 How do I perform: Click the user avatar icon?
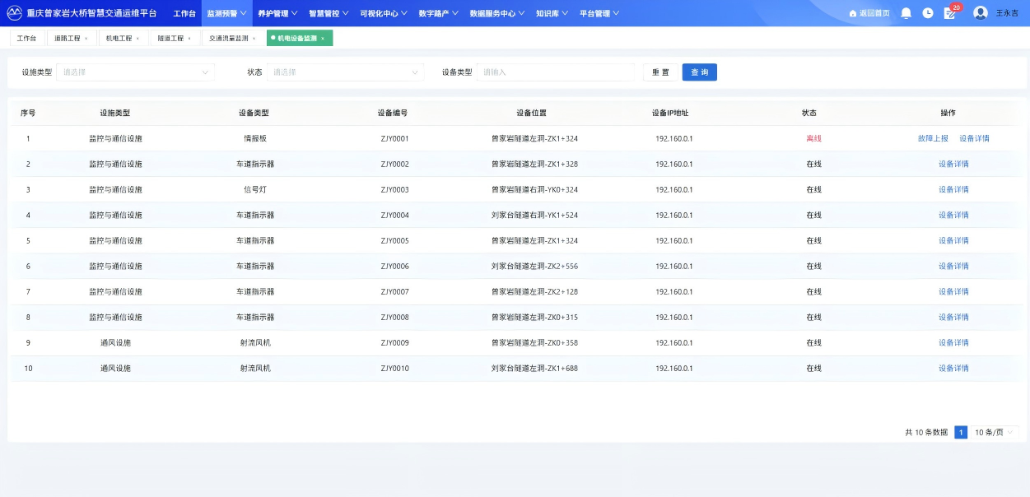pyautogui.click(x=980, y=13)
